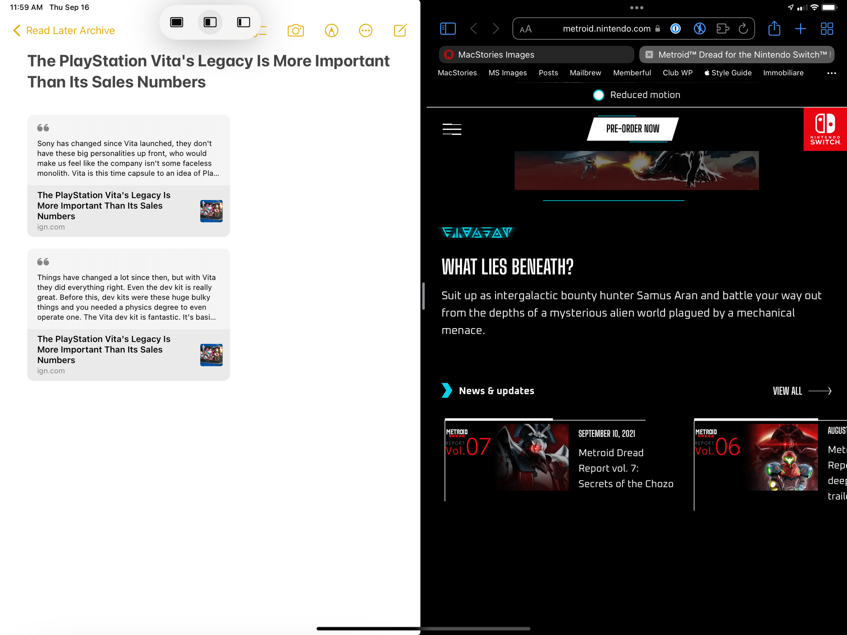Tap the metroid.nintendo.com address field
This screenshot has height=635, width=847.
point(607,29)
